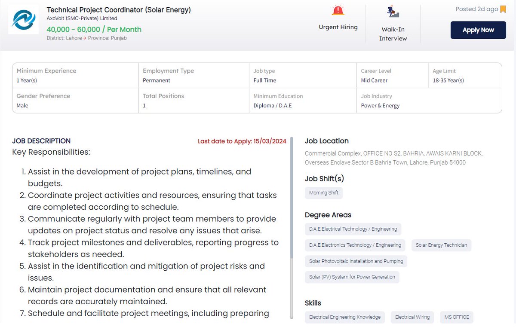Click the Walk-In Interview label
The height and width of the screenshot is (327, 516).
(393, 34)
